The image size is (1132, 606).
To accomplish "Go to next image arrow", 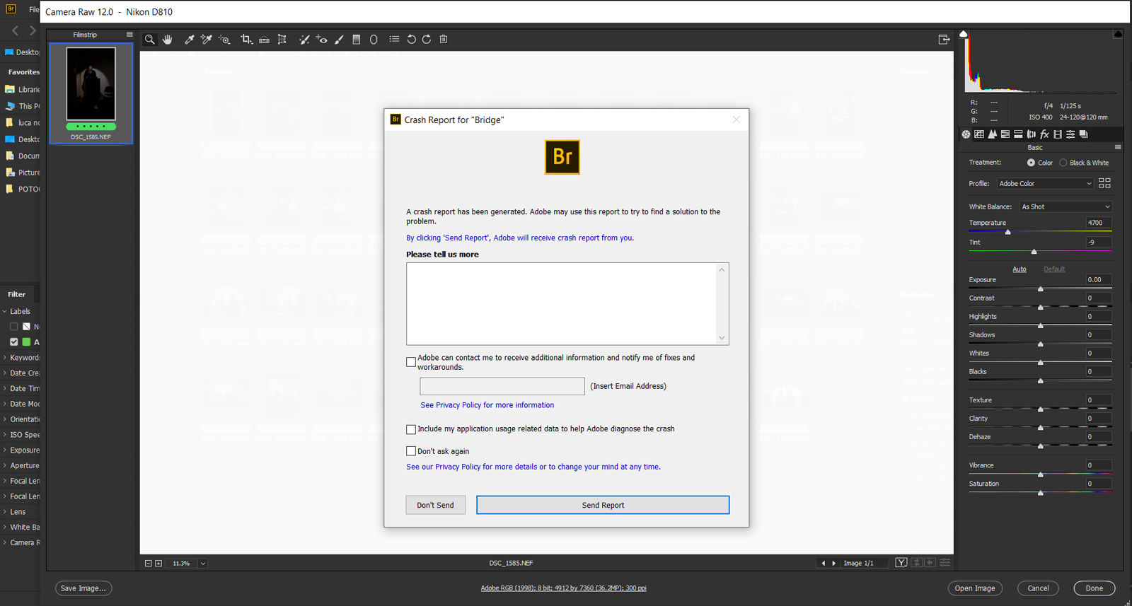I will [833, 564].
